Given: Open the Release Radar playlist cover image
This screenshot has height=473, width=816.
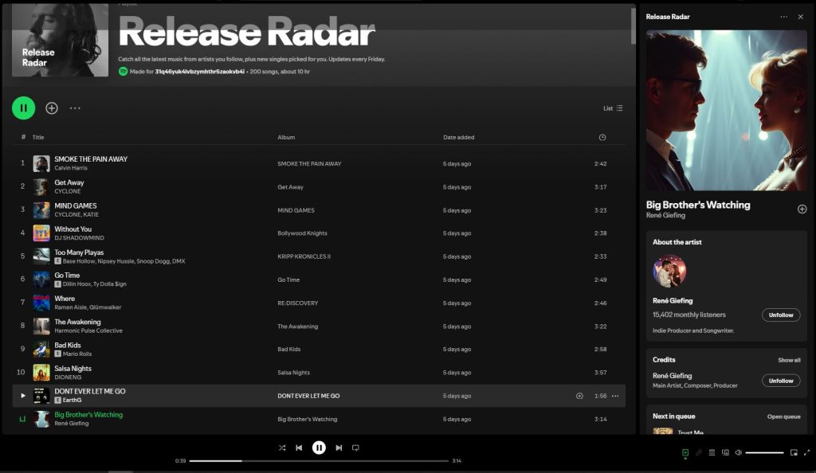Looking at the screenshot, I should [60, 40].
